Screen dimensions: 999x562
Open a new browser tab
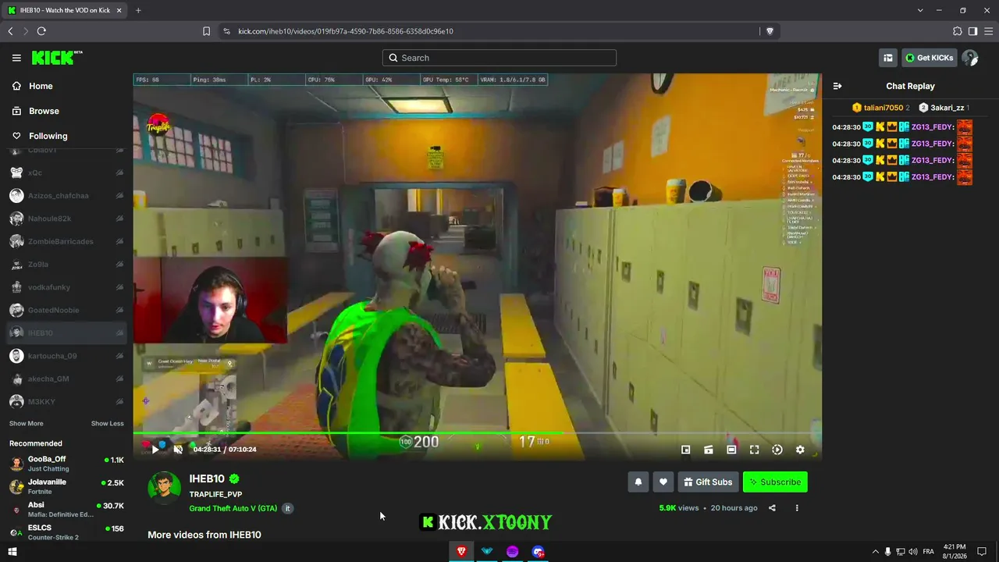[138, 10]
